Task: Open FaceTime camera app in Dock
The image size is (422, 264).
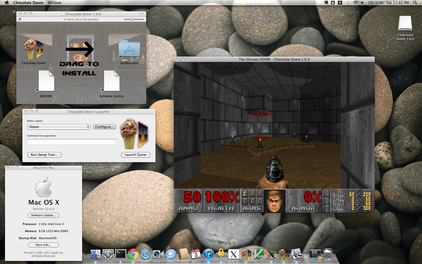Action: [x=158, y=254]
